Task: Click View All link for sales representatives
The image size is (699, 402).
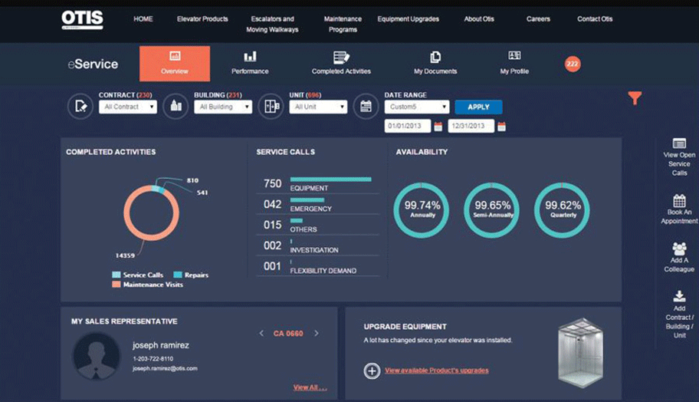Action: 310,387
